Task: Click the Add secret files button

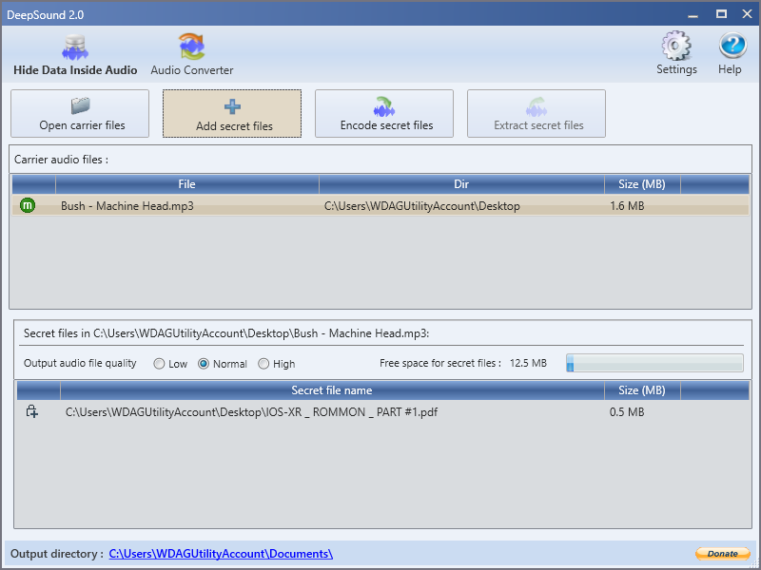Action: pos(232,113)
